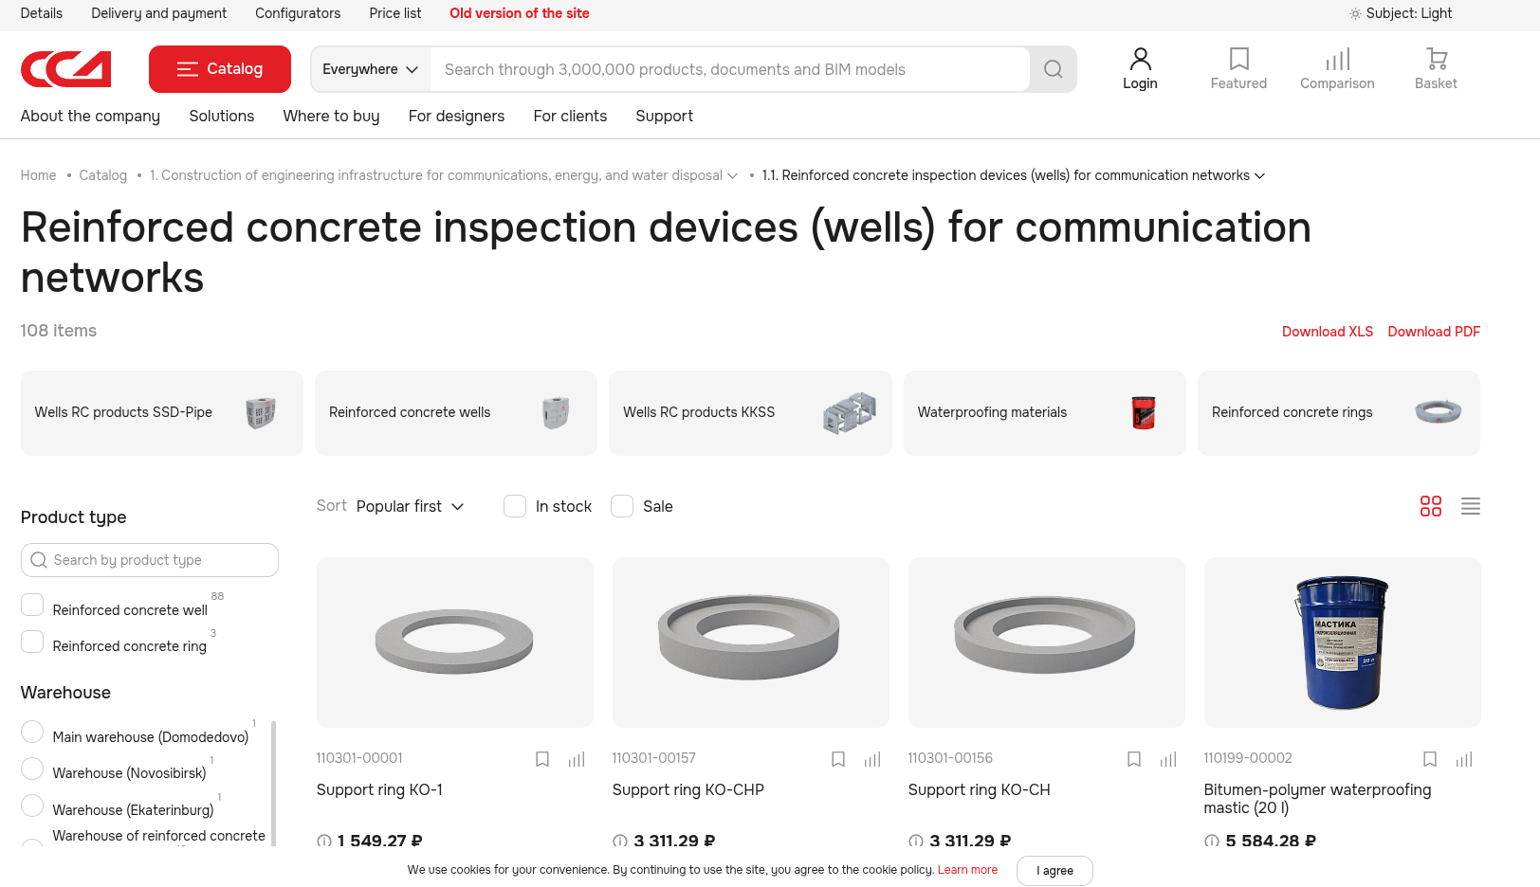Add Bitumen-polymer mastic to comparison
The height and width of the screenshot is (887, 1540).
[x=1464, y=759]
